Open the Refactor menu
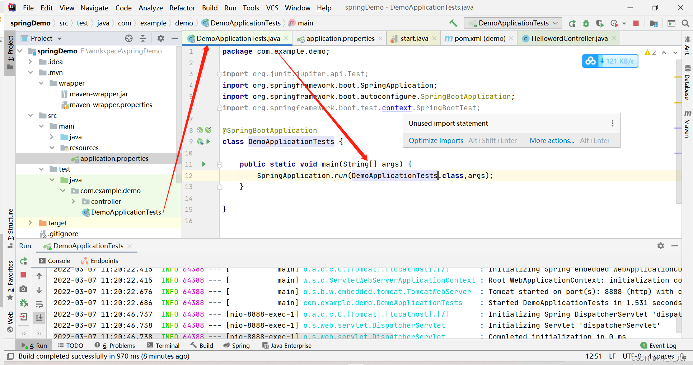 pyautogui.click(x=182, y=8)
